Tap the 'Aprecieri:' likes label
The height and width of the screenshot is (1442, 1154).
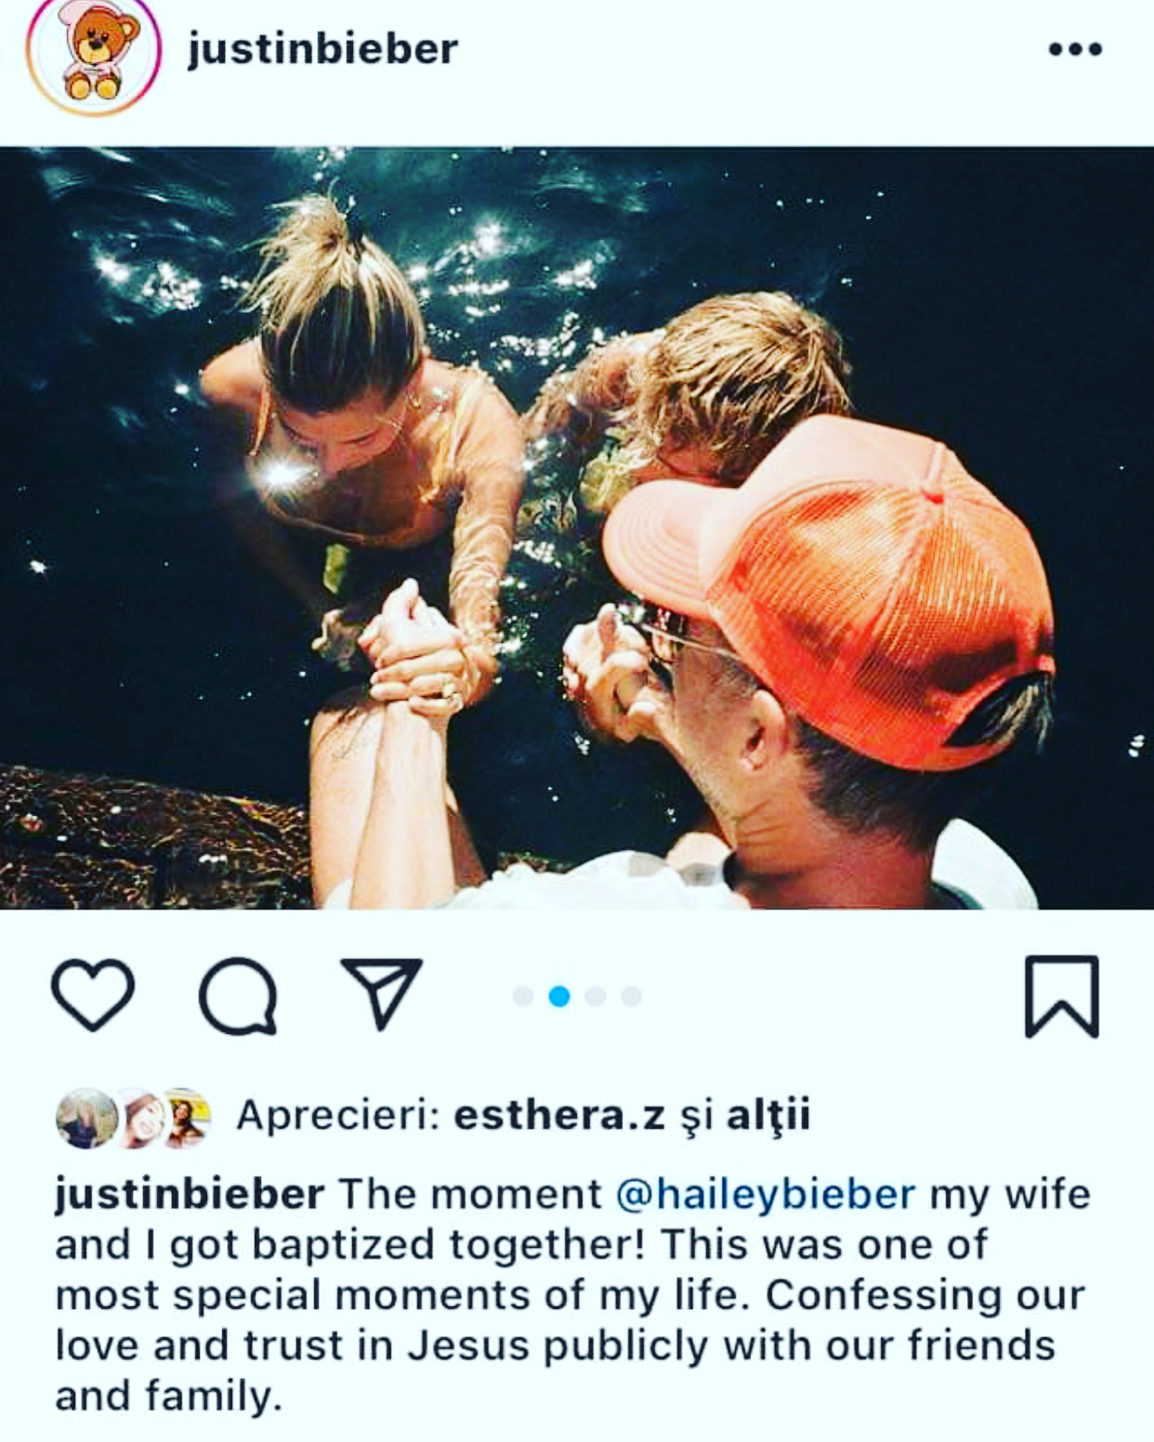pos(338,1116)
